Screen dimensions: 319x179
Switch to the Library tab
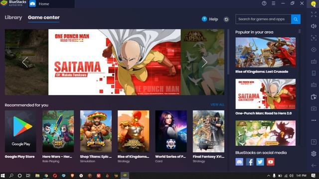13,17
